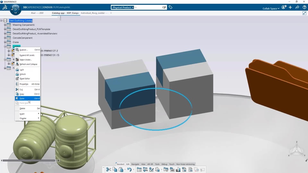Open the Root ---.000 window tab
This screenshot has width=308, height=173.
[x=37, y=13]
